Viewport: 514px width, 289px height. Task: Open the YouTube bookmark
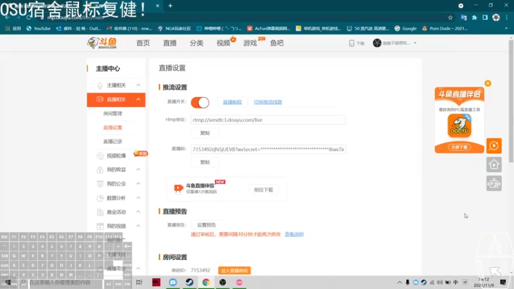pos(39,28)
